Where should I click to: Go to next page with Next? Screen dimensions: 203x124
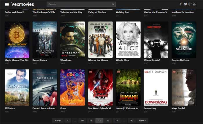click(142, 121)
